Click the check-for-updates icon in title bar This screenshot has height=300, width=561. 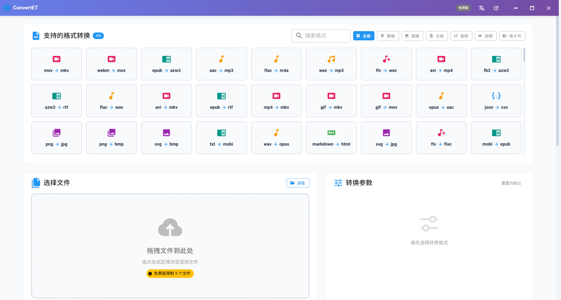tap(496, 8)
